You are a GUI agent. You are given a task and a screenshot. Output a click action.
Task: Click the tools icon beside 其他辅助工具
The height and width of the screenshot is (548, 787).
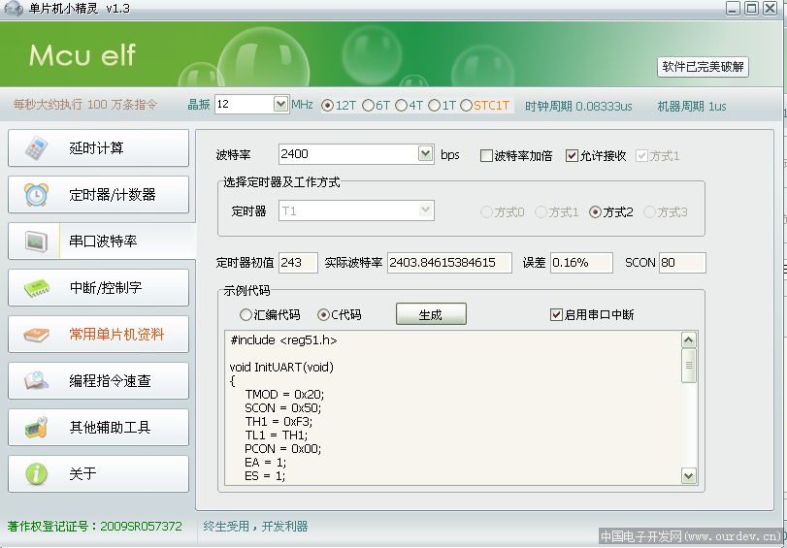[36, 427]
